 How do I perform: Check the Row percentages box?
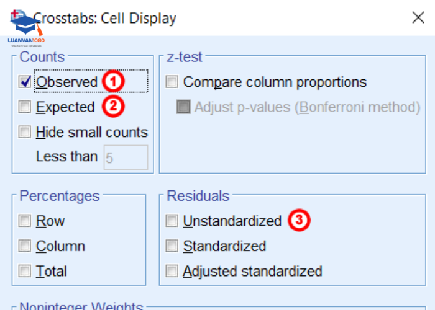pyautogui.click(x=25, y=221)
